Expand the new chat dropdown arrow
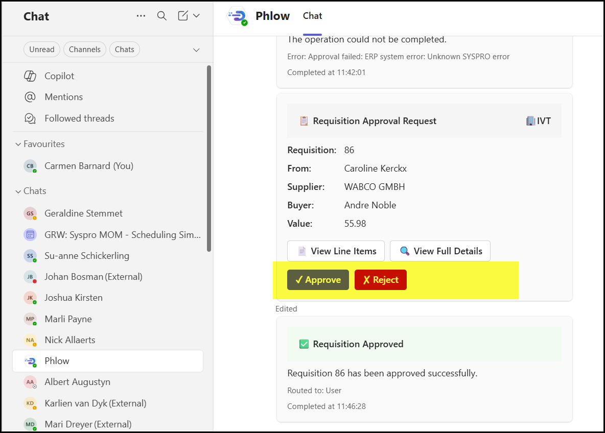Viewport: 605px width, 433px height. point(196,16)
